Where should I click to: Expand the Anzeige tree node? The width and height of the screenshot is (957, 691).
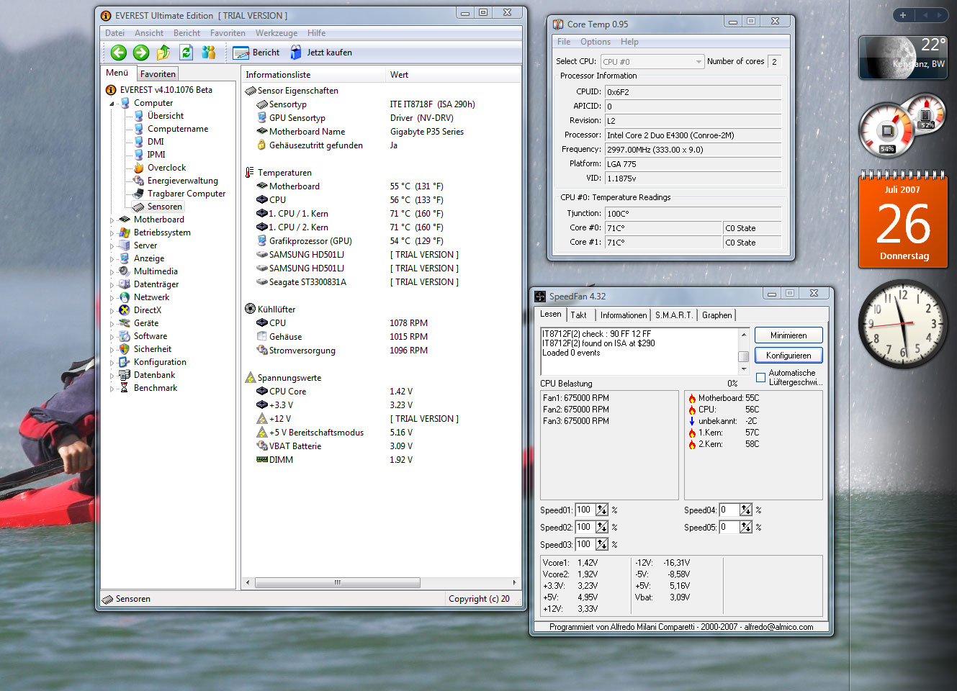112,259
